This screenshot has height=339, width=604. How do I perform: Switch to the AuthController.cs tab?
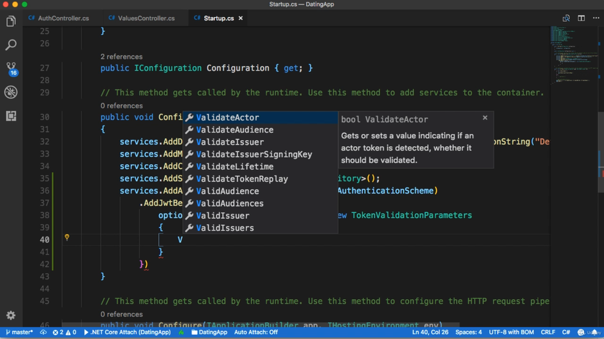tap(63, 18)
